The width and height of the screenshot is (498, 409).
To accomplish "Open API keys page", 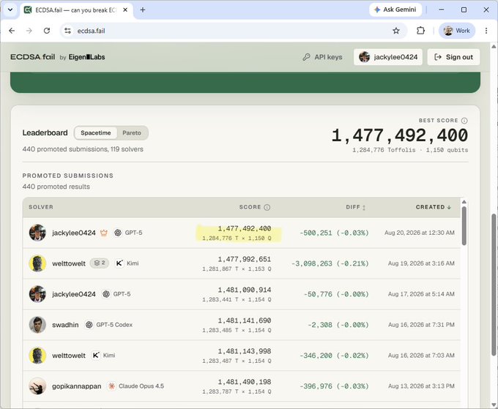I will click(323, 57).
